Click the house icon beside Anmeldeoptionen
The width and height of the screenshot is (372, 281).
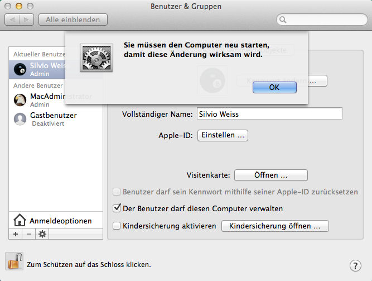(20, 220)
